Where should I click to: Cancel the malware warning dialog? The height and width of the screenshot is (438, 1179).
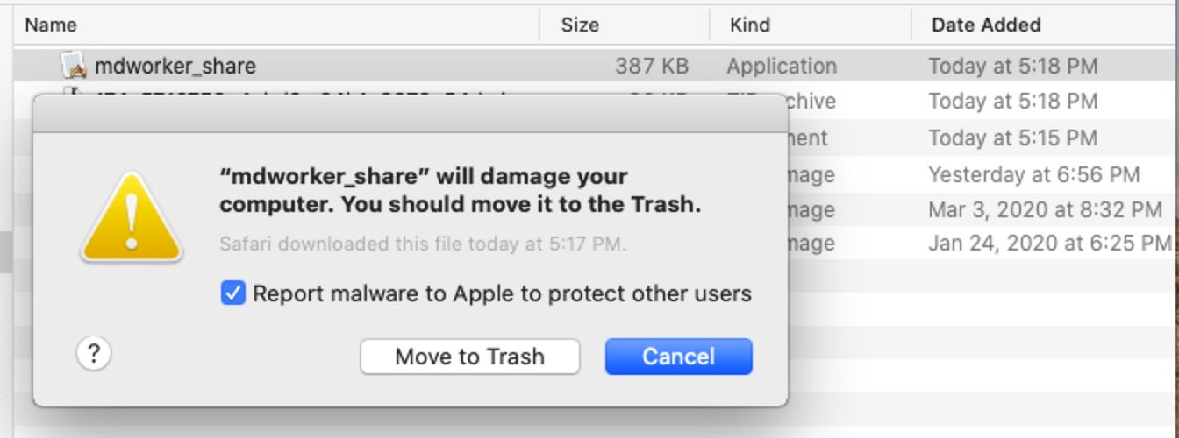tap(678, 357)
